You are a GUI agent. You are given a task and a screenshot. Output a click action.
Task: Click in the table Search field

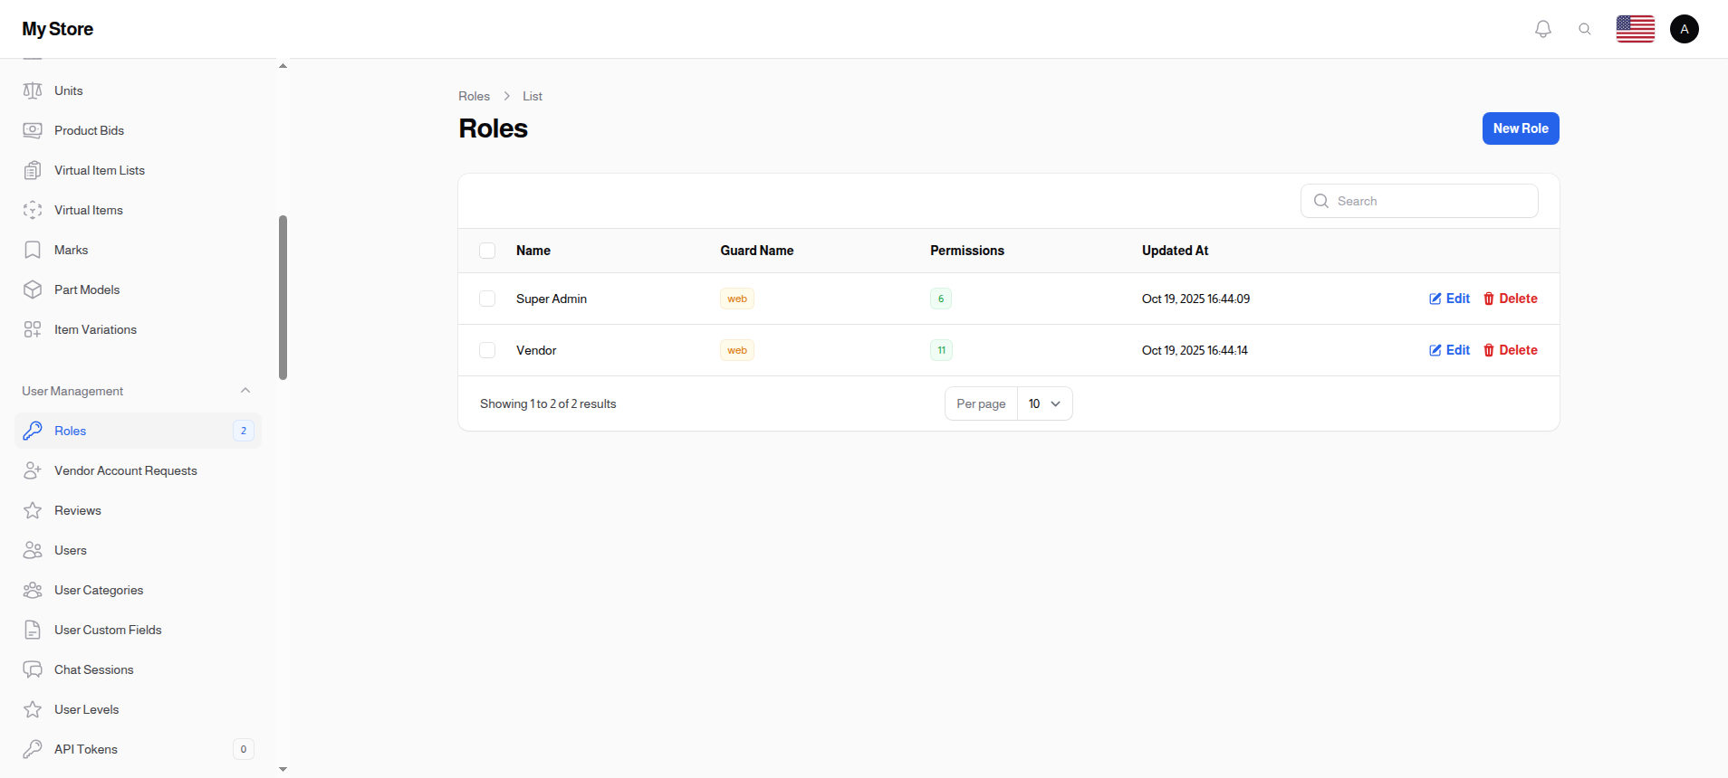pyautogui.click(x=1419, y=201)
